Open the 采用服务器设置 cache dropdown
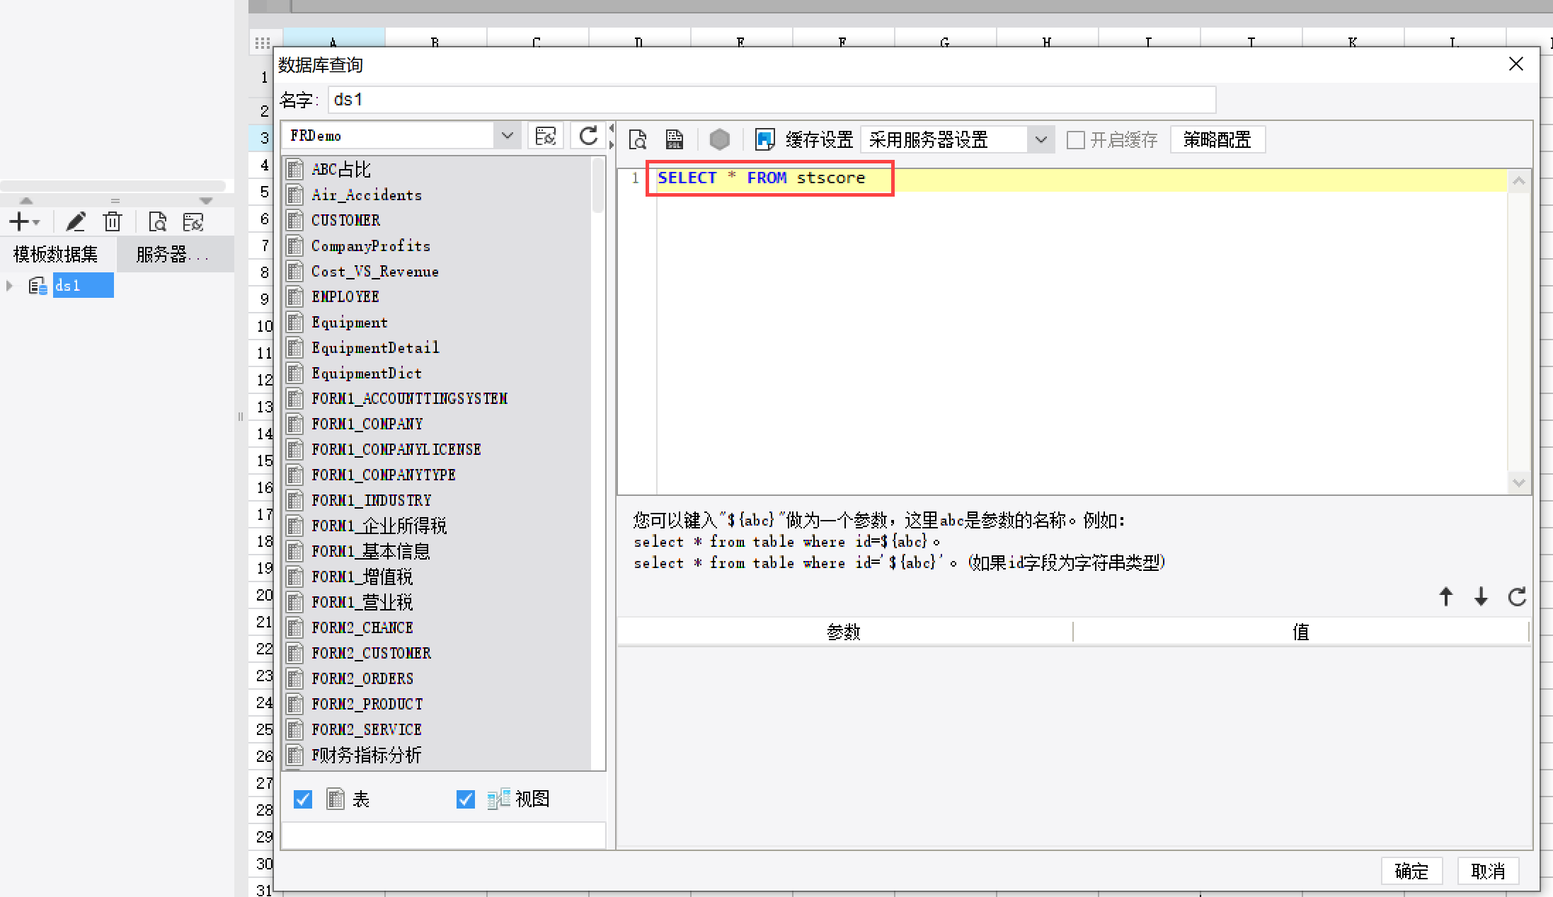The image size is (1553, 897). tap(1041, 140)
